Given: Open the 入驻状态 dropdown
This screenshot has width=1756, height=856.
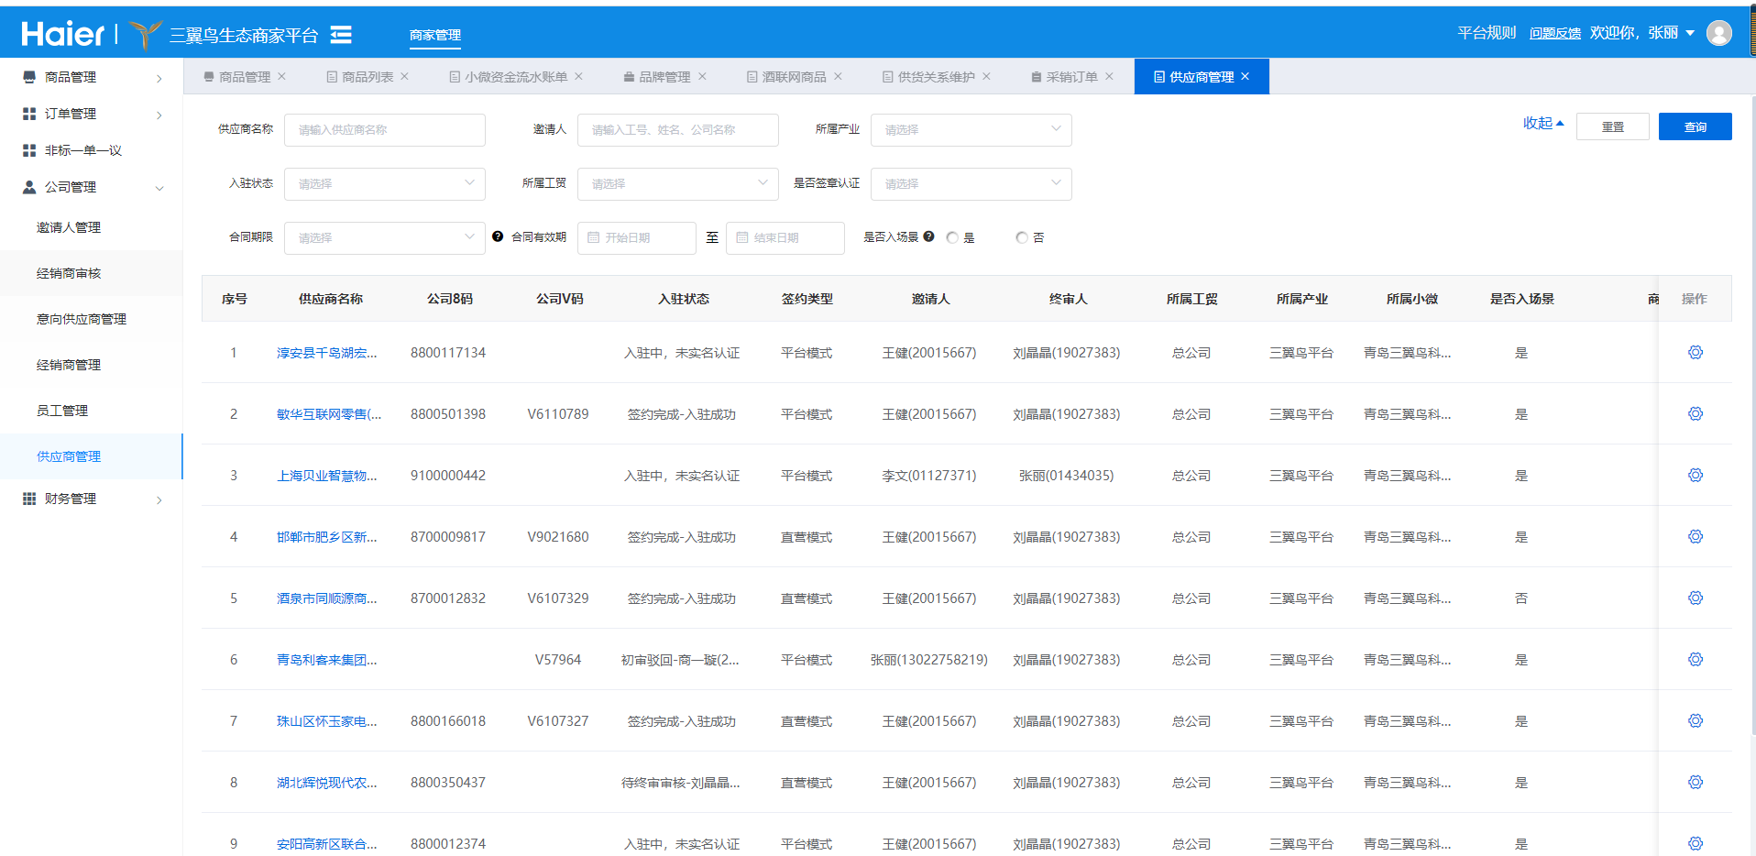Looking at the screenshot, I should [384, 184].
